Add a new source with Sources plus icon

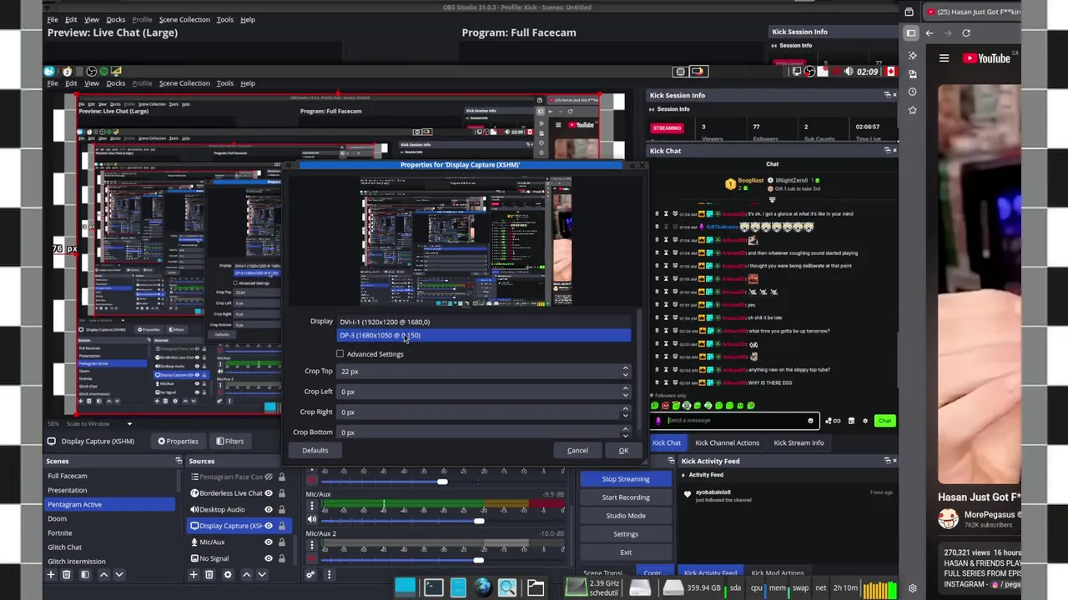pos(194,574)
